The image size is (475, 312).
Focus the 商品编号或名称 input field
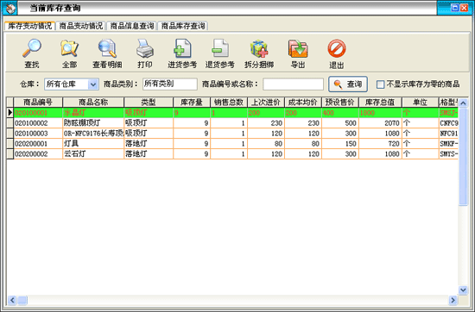click(293, 84)
